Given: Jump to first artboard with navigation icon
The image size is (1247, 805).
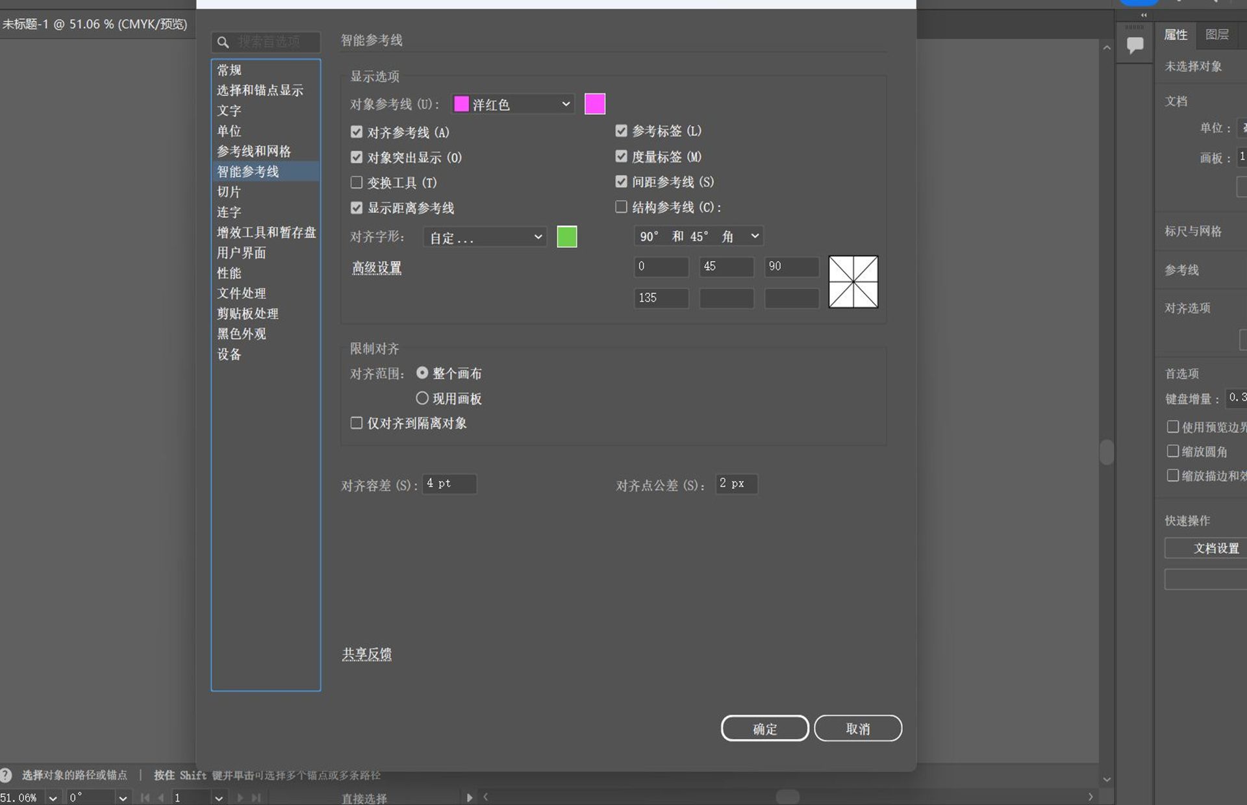Looking at the screenshot, I should [x=144, y=797].
